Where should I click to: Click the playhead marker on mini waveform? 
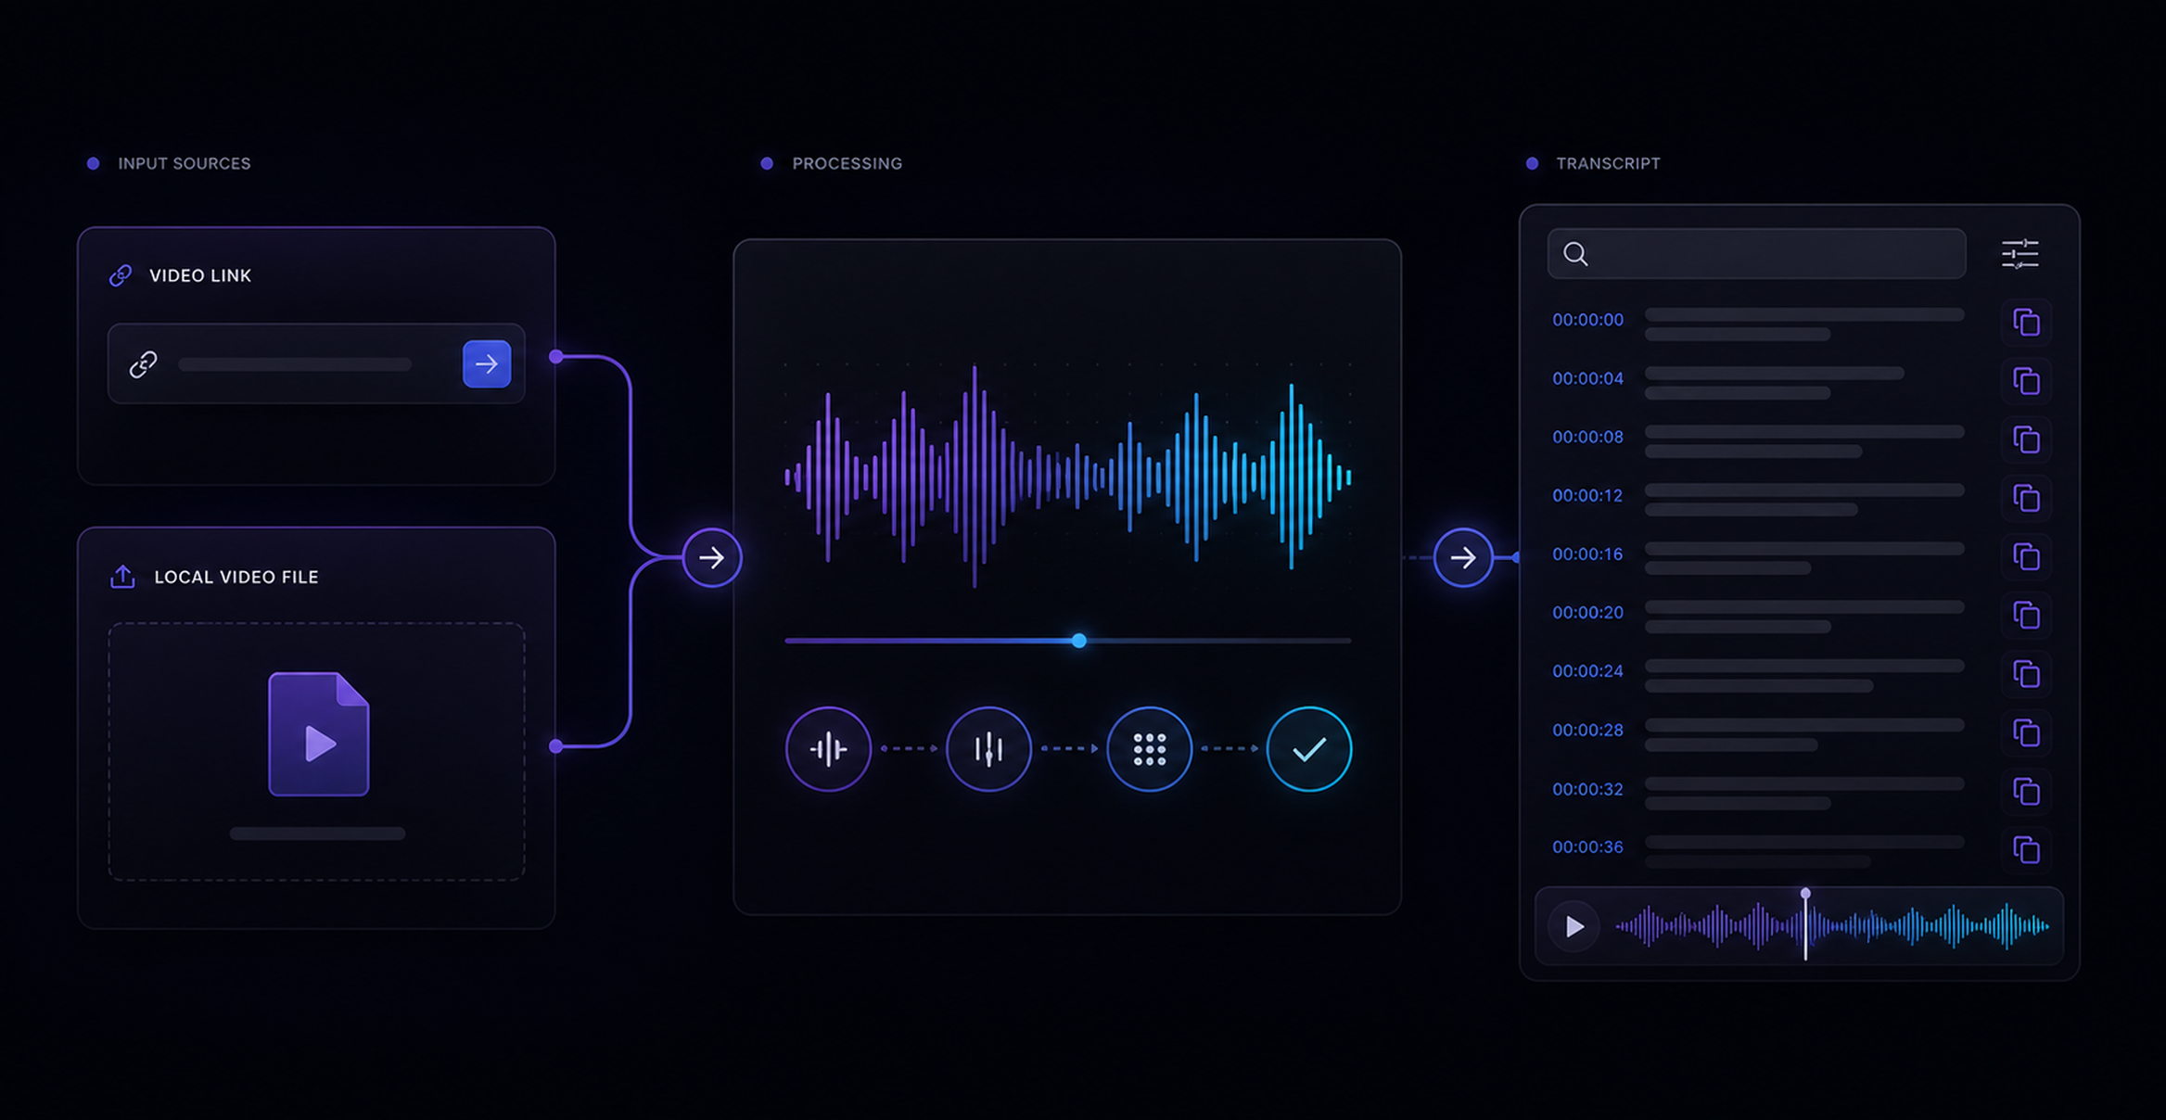(1805, 924)
